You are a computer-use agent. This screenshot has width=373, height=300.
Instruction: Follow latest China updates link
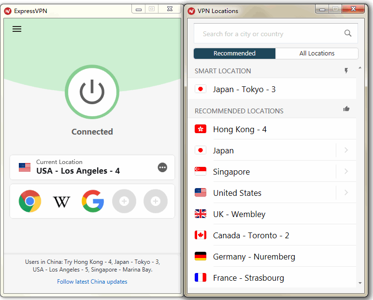point(92,282)
